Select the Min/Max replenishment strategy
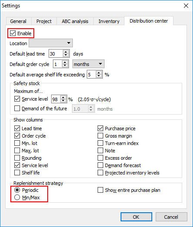 [17, 197]
